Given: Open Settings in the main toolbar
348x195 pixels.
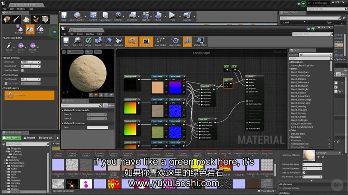Looking at the screenshot, I should 118,17.
